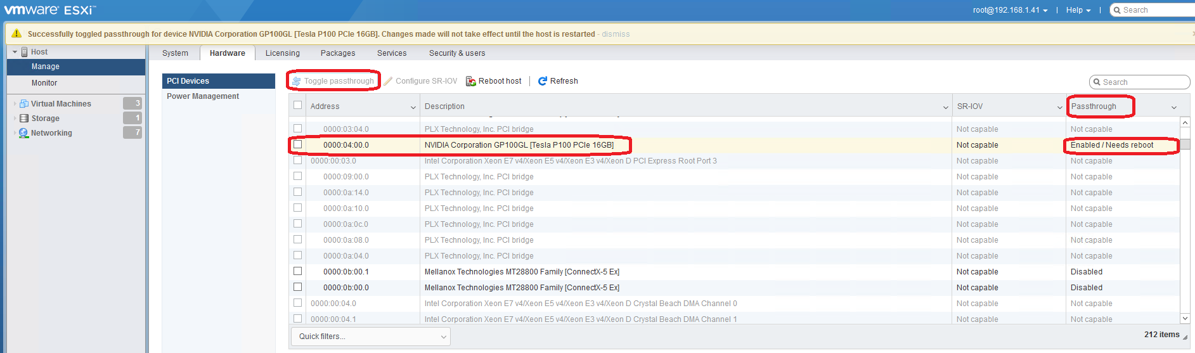The image size is (1195, 353).
Task: Open the Quick filters dropdown
Action: coord(371,337)
